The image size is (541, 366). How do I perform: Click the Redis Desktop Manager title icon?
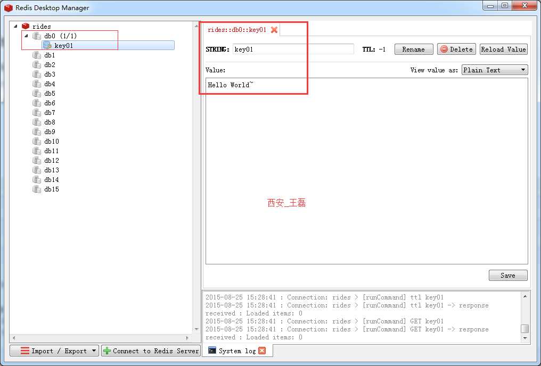click(9, 7)
